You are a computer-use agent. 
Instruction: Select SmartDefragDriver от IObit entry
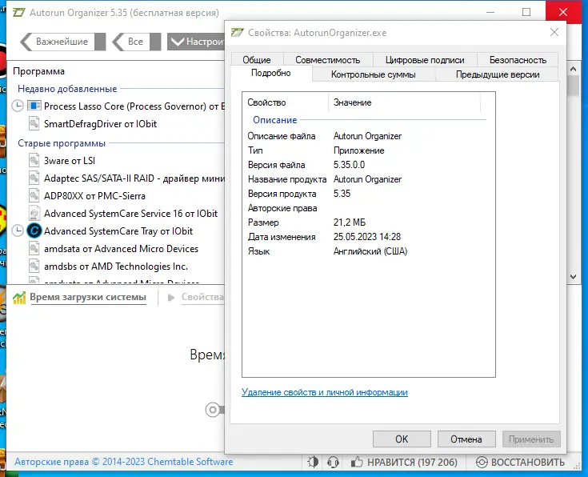[x=100, y=124]
